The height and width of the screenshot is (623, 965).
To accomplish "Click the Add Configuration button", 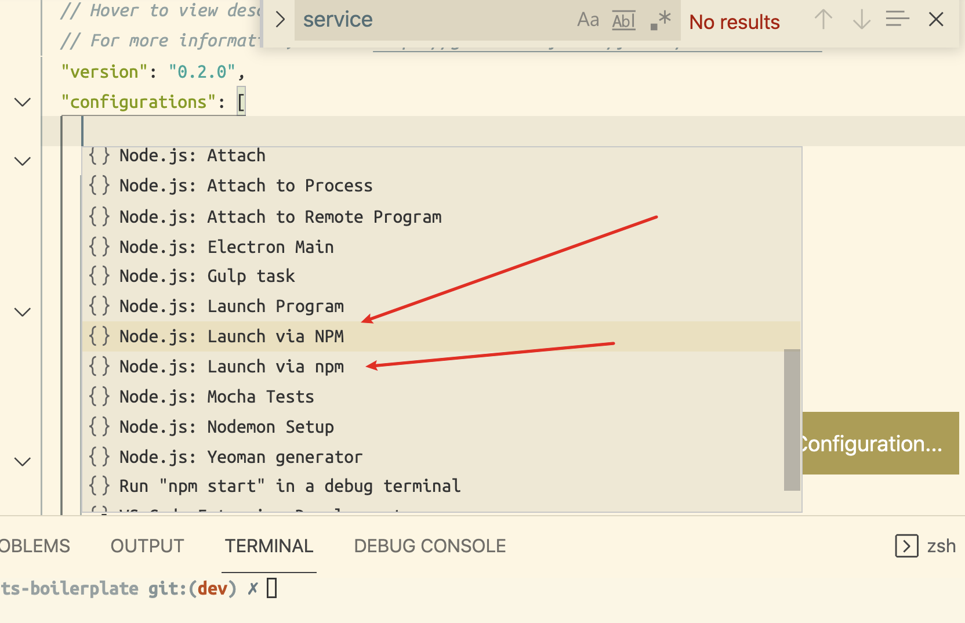I will (880, 444).
